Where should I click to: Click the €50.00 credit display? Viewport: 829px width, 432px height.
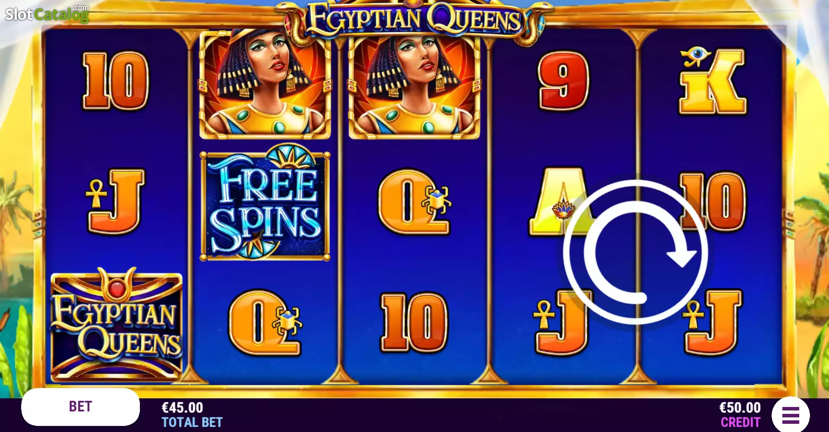[740, 415]
